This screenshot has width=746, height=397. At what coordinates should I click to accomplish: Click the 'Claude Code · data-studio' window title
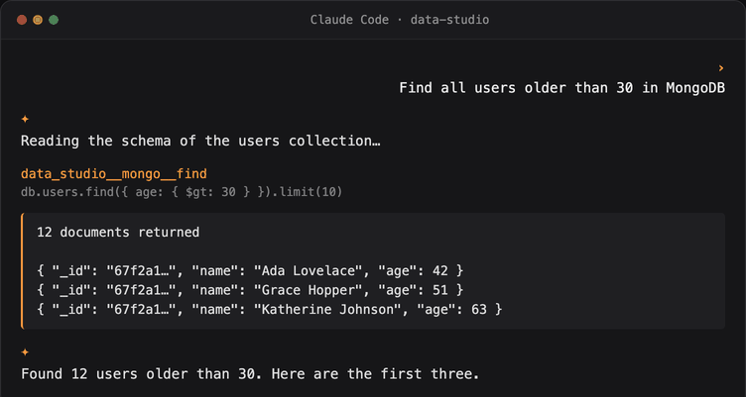click(400, 20)
